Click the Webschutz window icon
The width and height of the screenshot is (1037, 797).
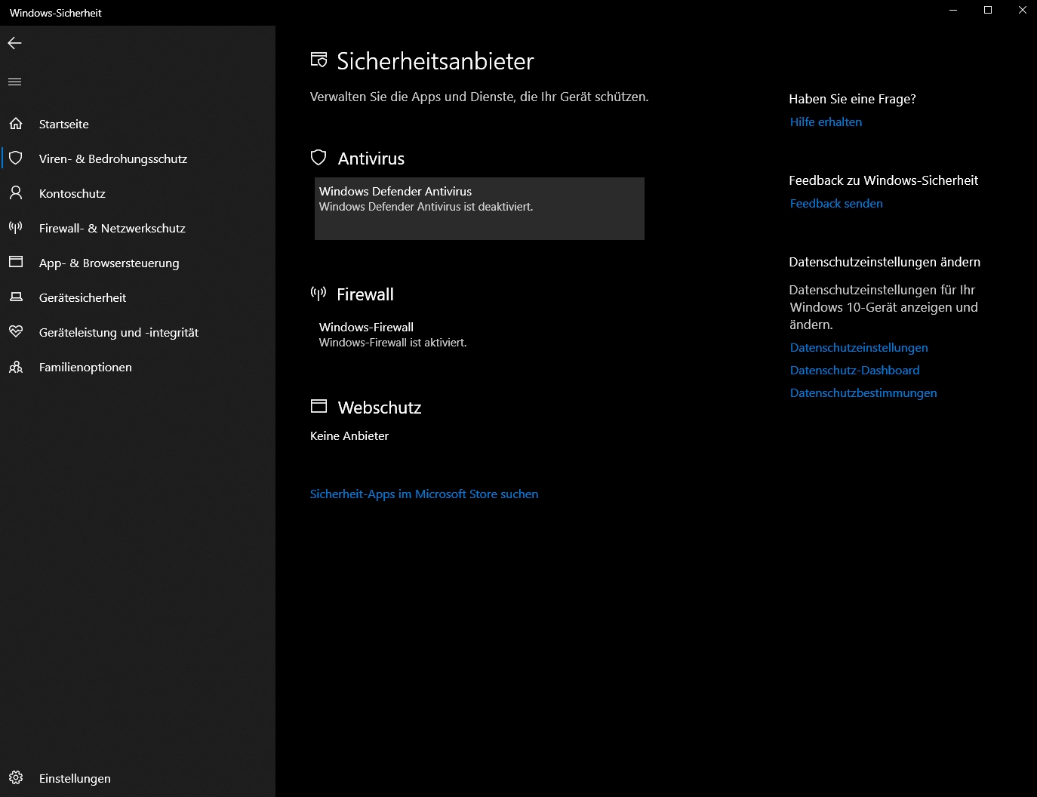tap(319, 407)
